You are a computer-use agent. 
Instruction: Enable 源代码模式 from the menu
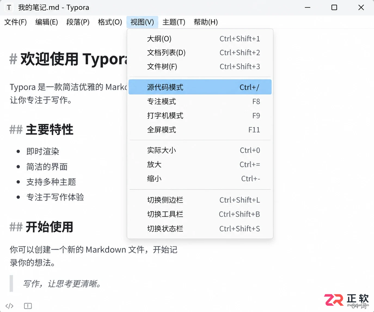[x=200, y=87]
